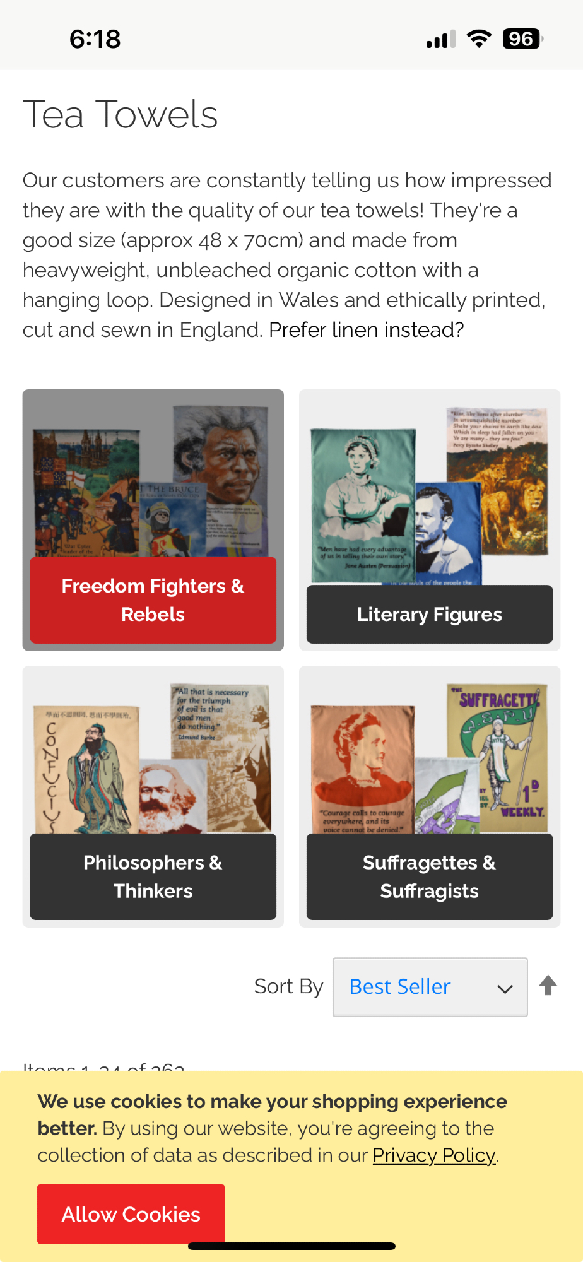The width and height of the screenshot is (583, 1262).
Task: Tap the Karl Marx tea towel image
Action: (x=173, y=796)
